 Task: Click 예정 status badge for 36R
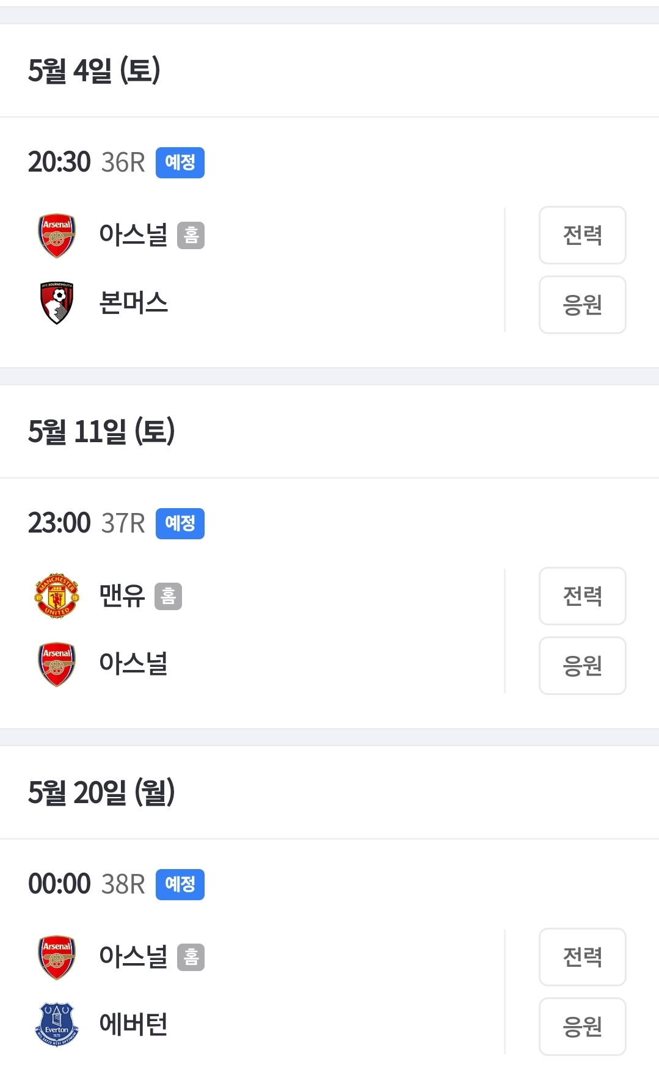(x=180, y=163)
